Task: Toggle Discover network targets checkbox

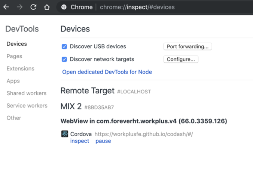Action: click(x=64, y=59)
